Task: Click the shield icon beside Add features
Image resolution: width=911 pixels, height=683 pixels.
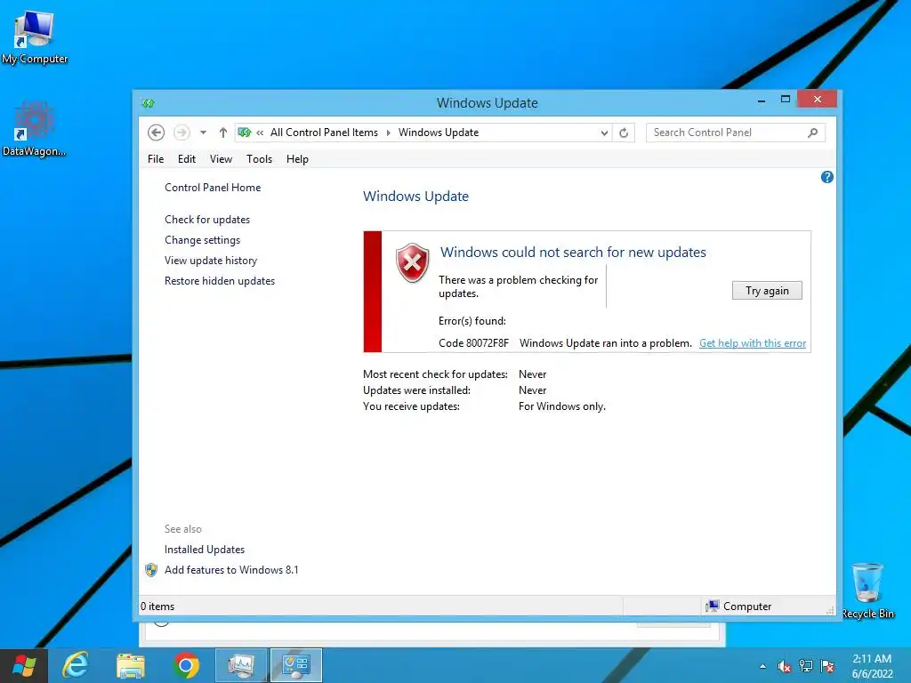Action: click(x=151, y=570)
